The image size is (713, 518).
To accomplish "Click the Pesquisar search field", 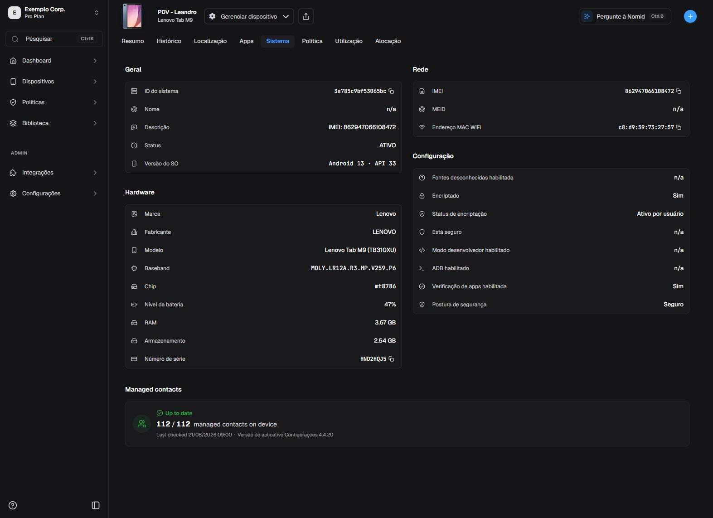I will point(54,39).
